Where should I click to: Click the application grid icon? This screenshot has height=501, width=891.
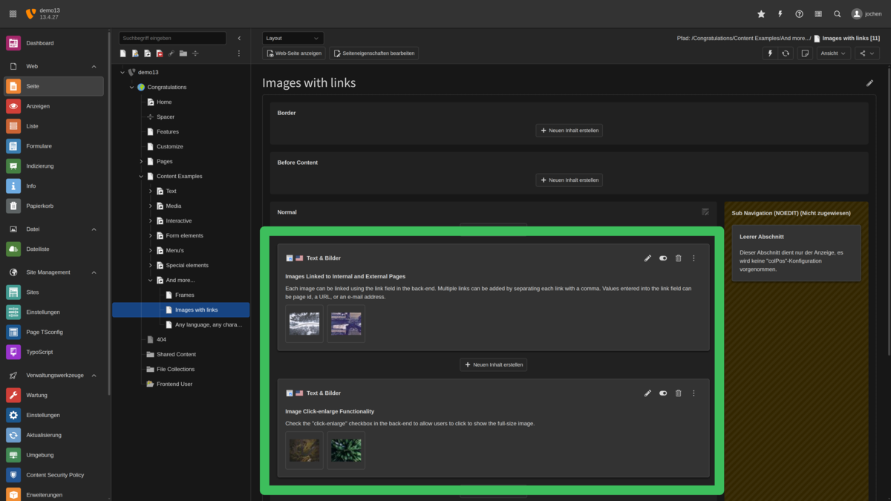pos(13,14)
